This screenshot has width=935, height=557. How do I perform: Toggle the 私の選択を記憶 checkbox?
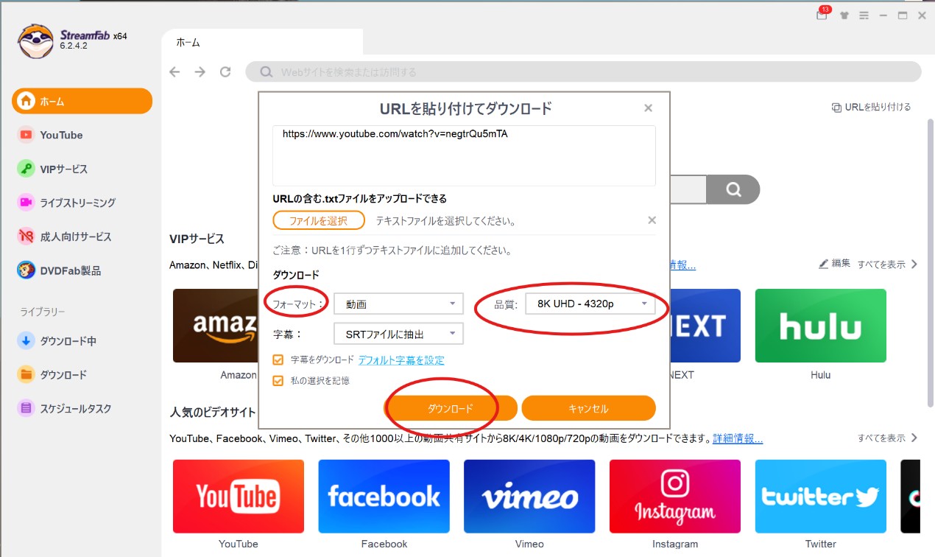tap(278, 381)
